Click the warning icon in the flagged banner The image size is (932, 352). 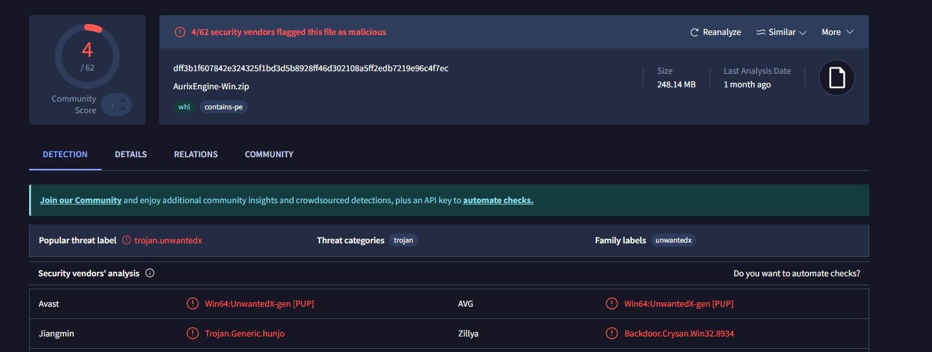(x=180, y=32)
